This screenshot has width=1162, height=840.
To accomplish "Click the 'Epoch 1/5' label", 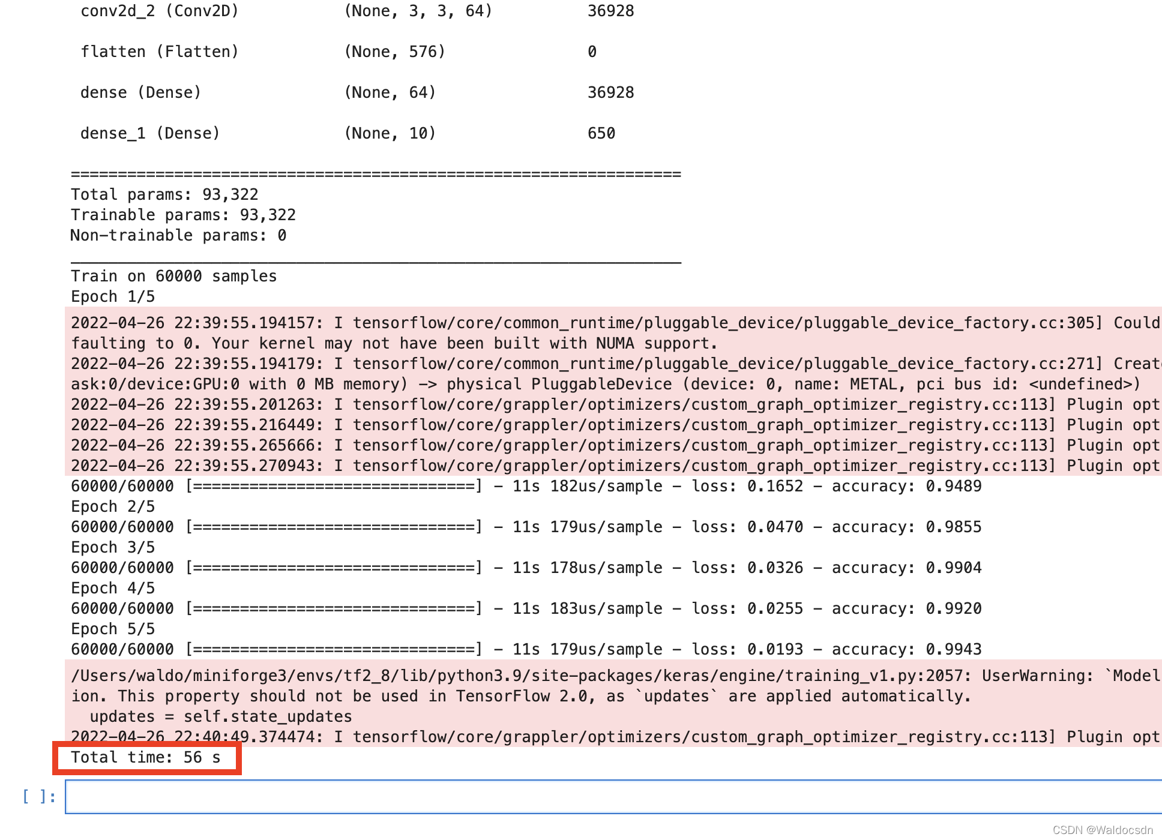I will coord(113,296).
